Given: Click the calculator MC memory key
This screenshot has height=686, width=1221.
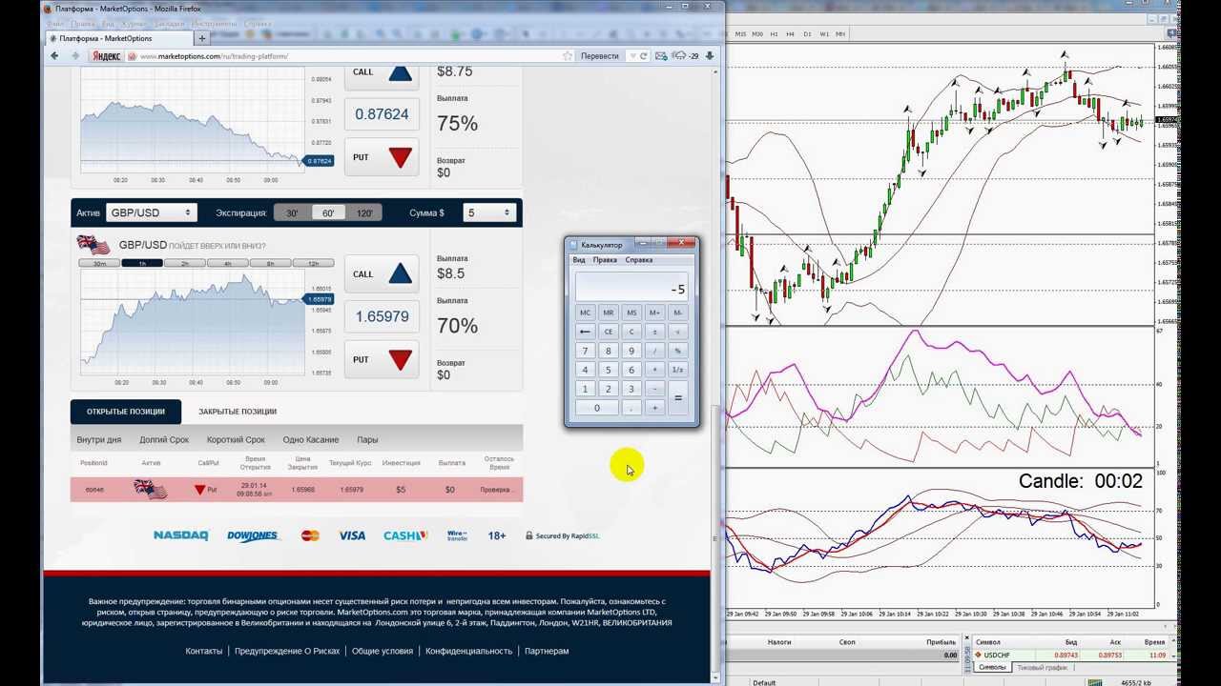Looking at the screenshot, I should click(x=586, y=313).
